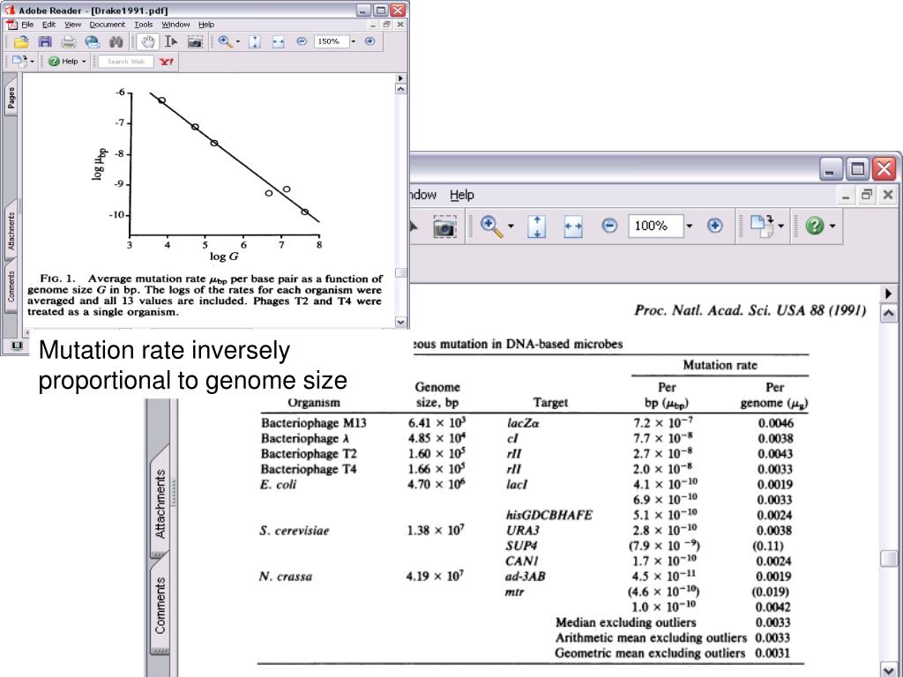Open Window menu in Drake1991 window
This screenshot has width=903, height=677.
175,25
